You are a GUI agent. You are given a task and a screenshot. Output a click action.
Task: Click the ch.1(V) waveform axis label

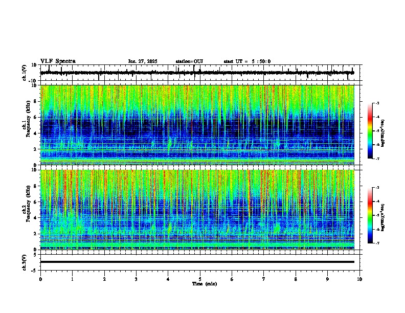tap(24, 73)
